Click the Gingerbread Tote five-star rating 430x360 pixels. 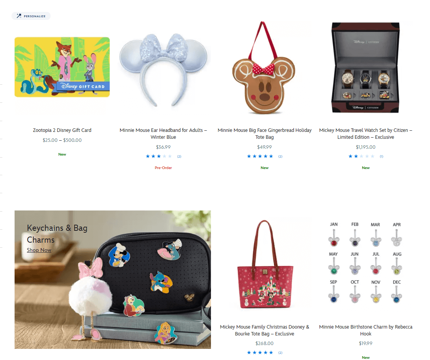[260, 156]
